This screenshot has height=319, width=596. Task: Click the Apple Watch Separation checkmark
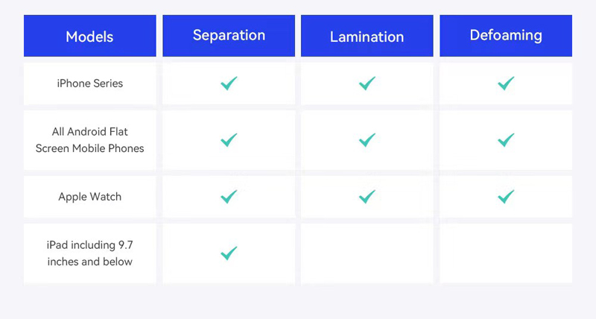229,197
